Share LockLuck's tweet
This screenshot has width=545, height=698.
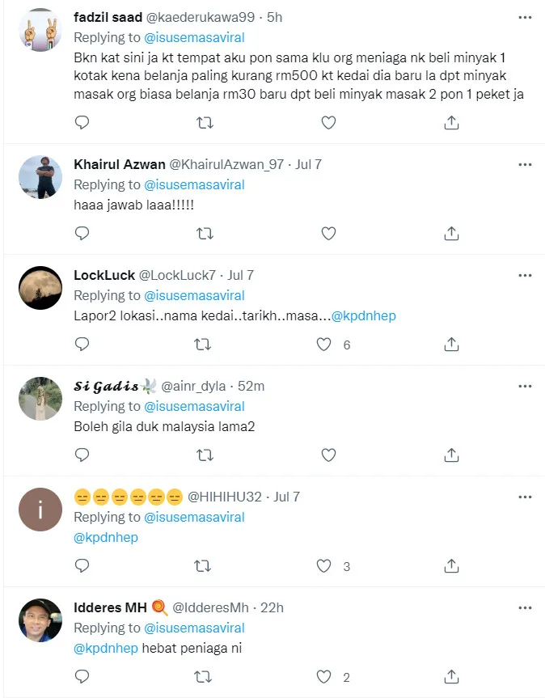(452, 344)
